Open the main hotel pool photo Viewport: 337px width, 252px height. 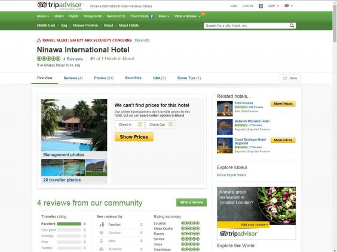pyautogui.click(x=74, y=125)
